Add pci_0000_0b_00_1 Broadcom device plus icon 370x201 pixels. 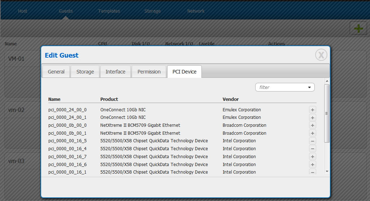(313, 133)
